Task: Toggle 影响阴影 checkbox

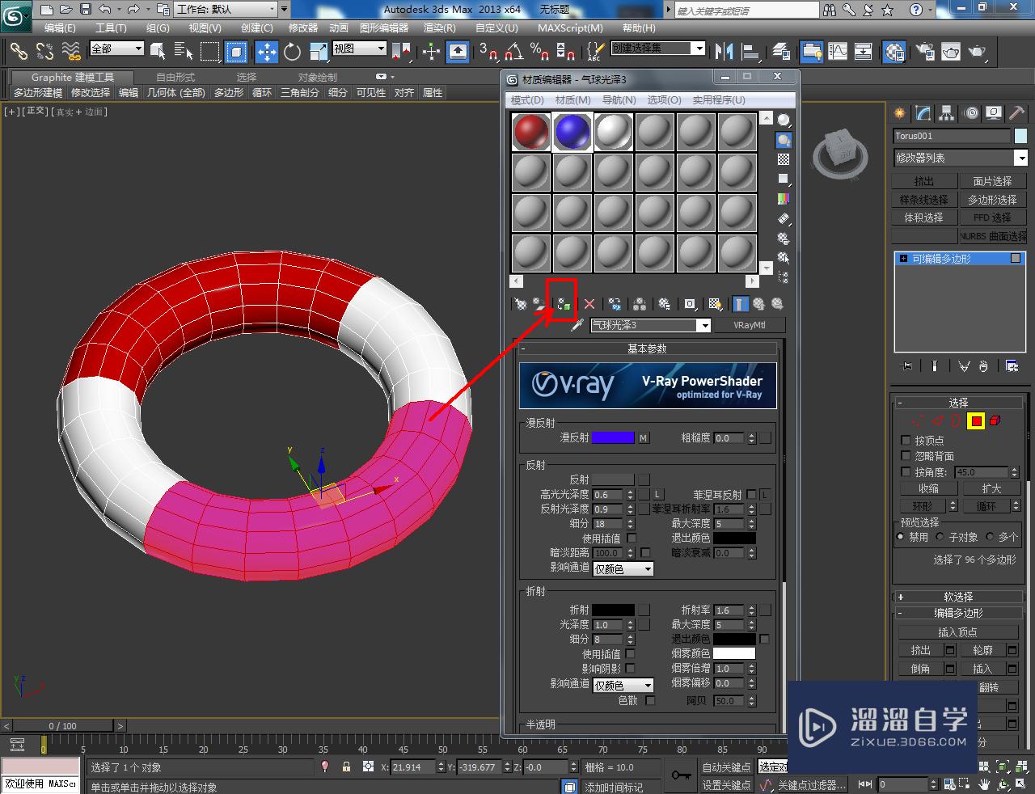Action: click(630, 669)
